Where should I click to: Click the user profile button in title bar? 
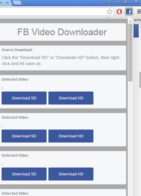point(109,2)
